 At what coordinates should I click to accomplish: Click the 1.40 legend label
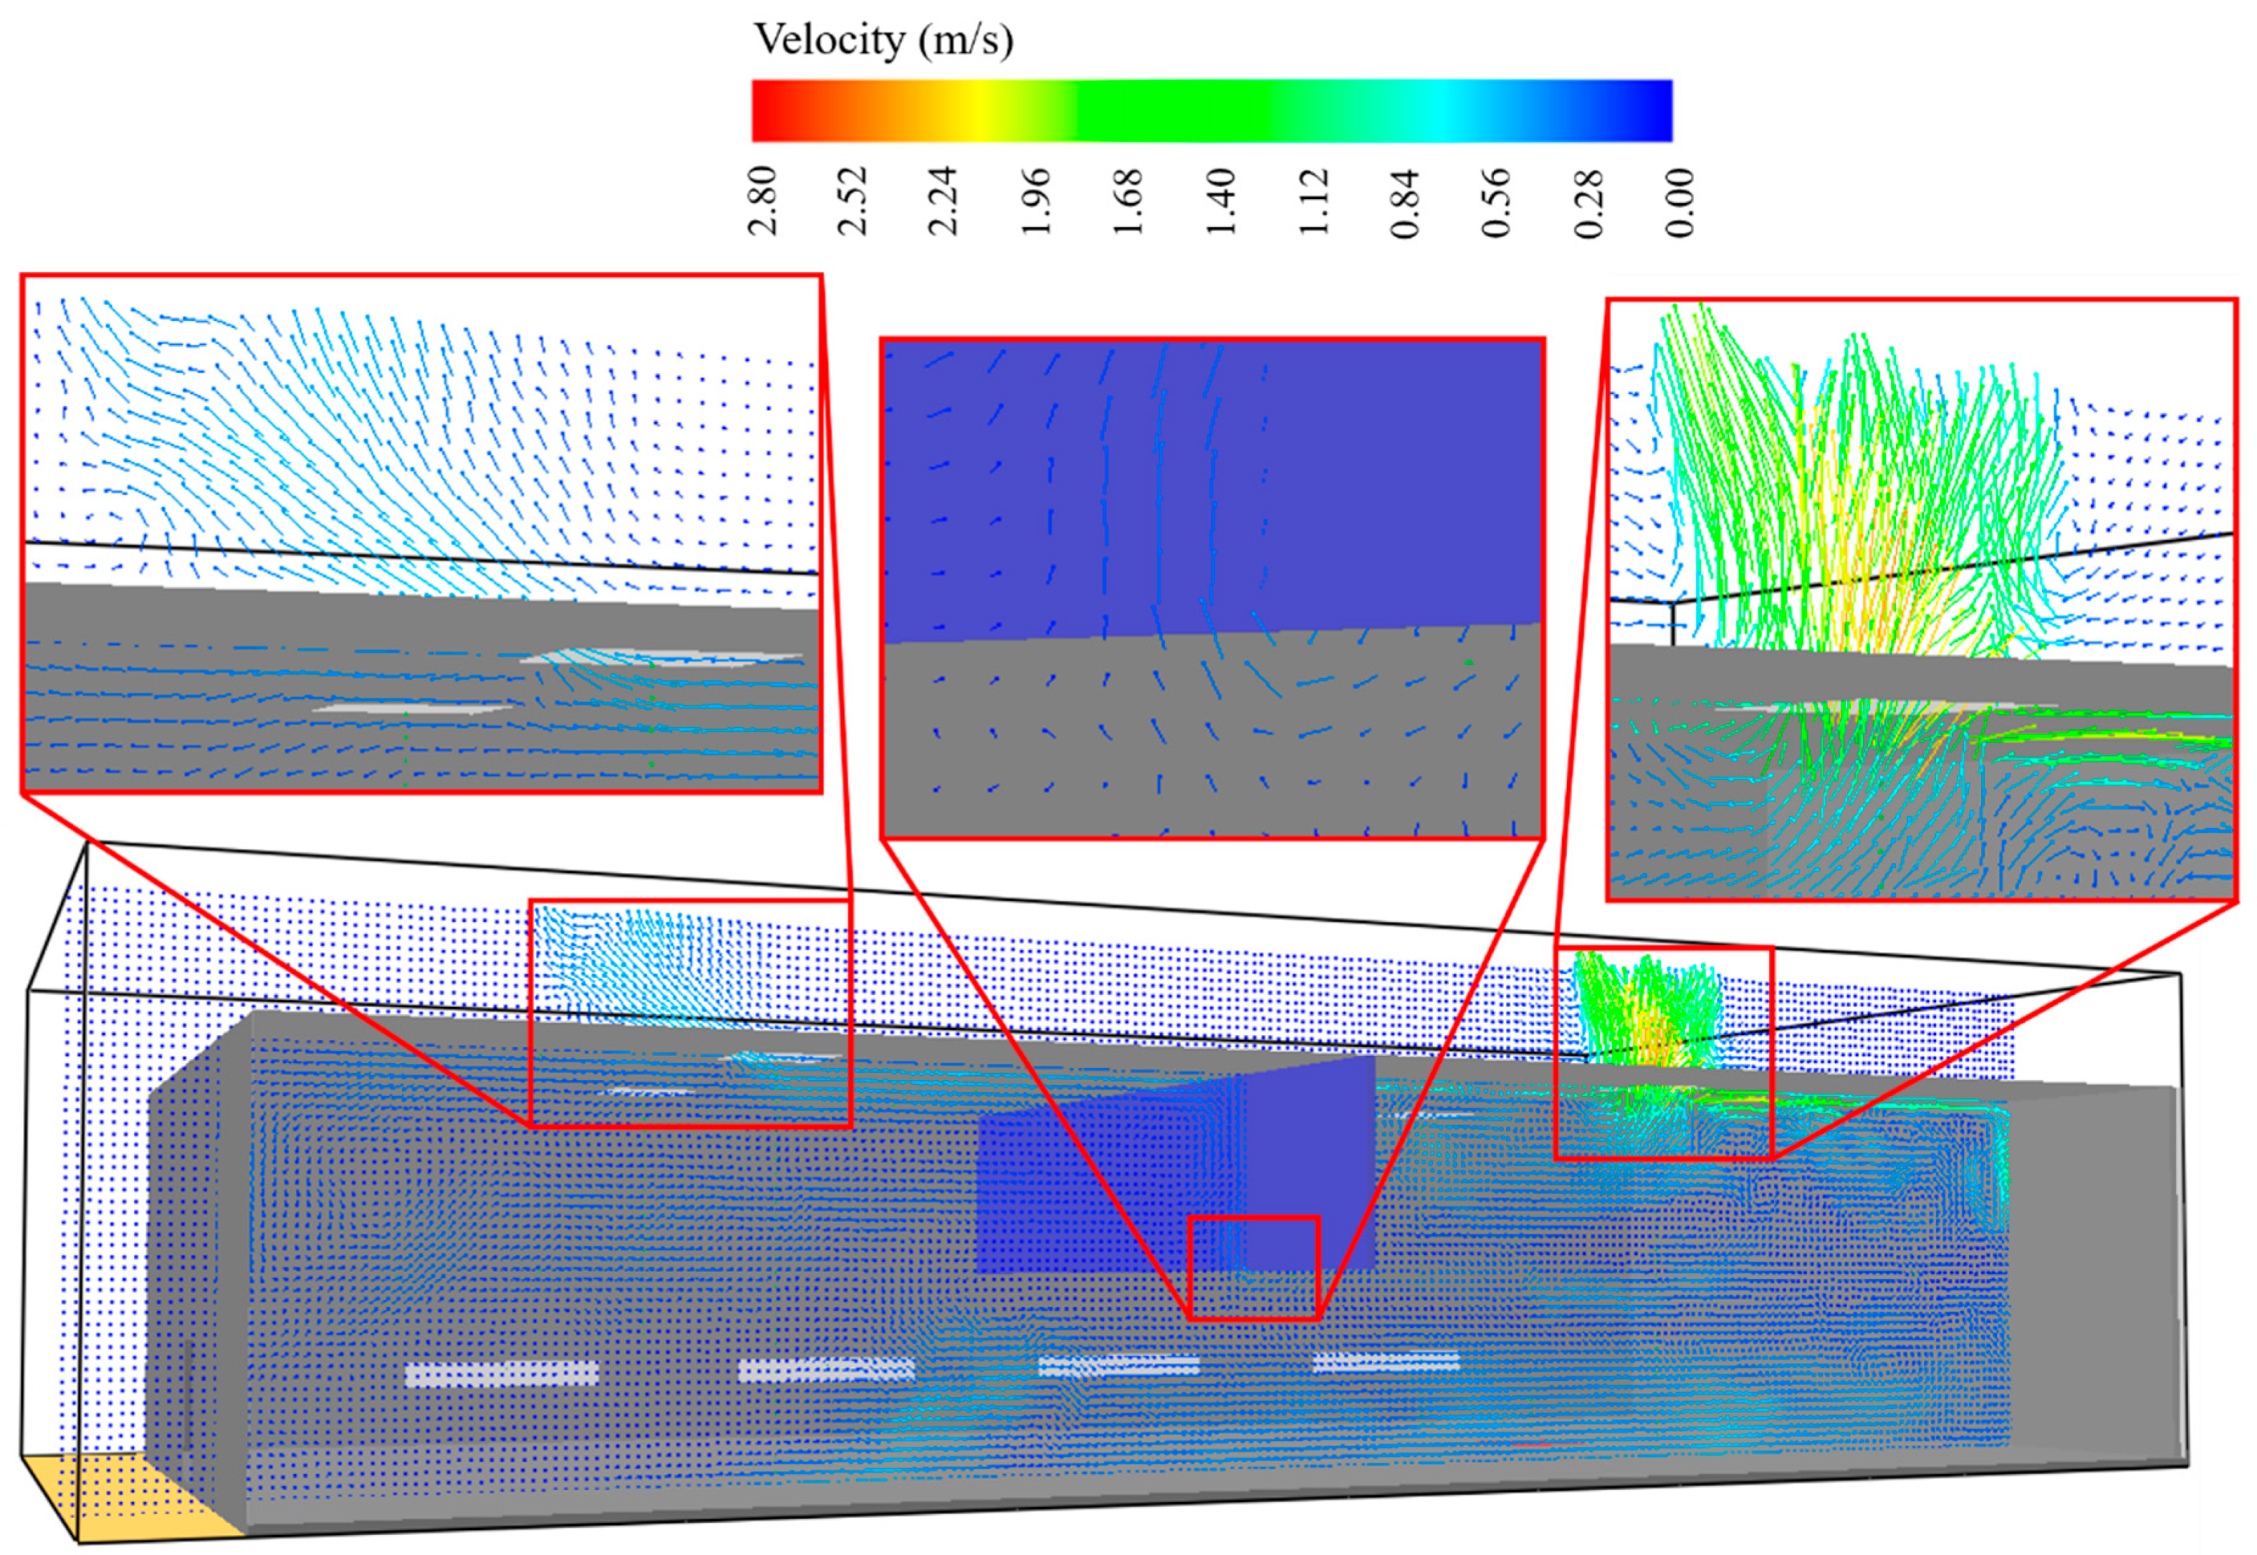click(x=1222, y=201)
